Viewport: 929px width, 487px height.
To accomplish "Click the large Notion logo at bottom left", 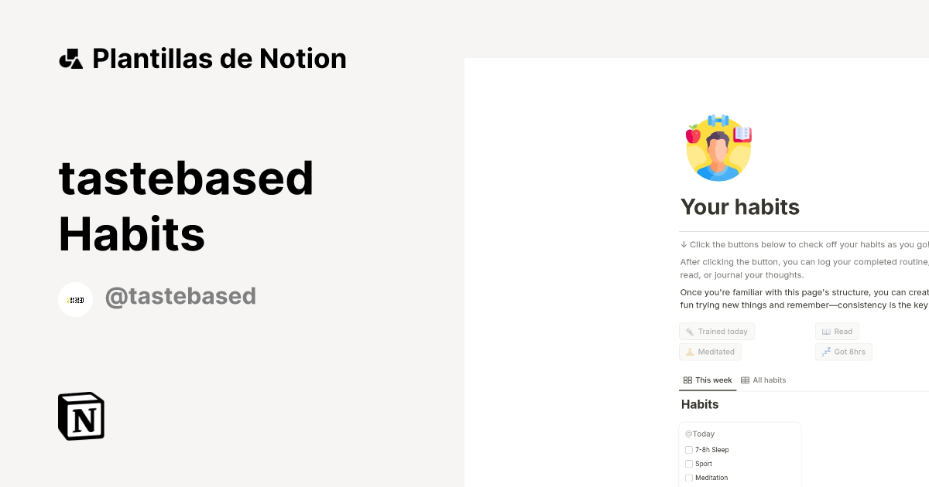I will tap(81, 416).
